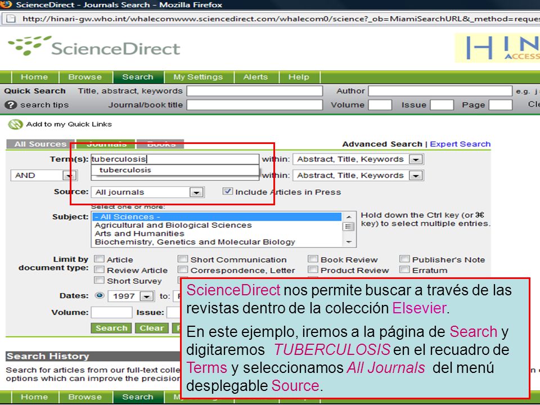Image resolution: width=540 pixels, height=405 pixels.
Task: Open the second within Abstract, Title, Keywords dropdown
Action: 358,175
